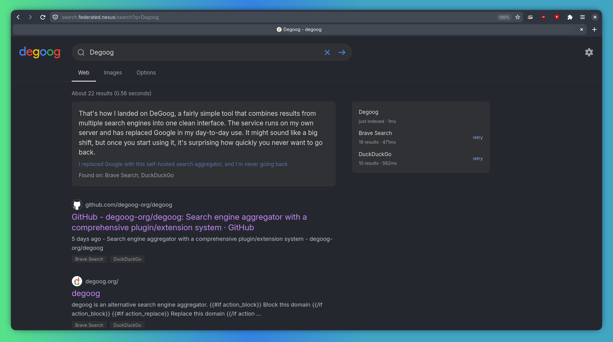Image resolution: width=613 pixels, height=342 pixels.
Task: Open the Options tab
Action: click(x=146, y=73)
